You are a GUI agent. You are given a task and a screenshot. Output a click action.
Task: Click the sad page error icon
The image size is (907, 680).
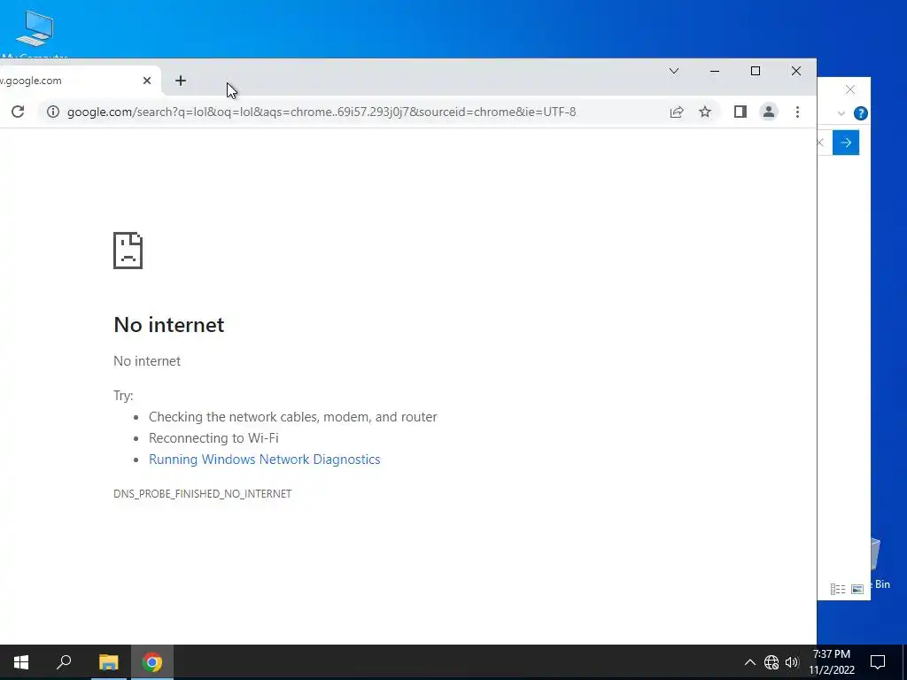point(128,251)
